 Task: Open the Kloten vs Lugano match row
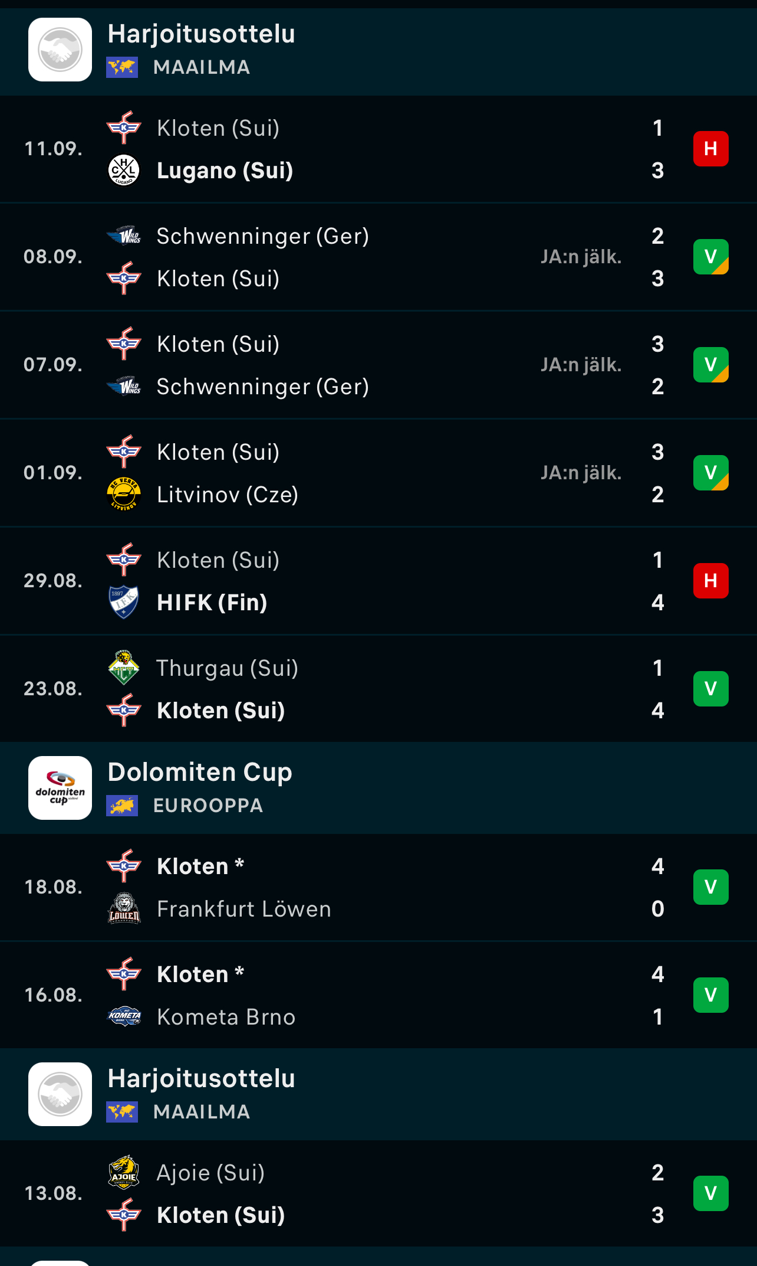(378, 149)
